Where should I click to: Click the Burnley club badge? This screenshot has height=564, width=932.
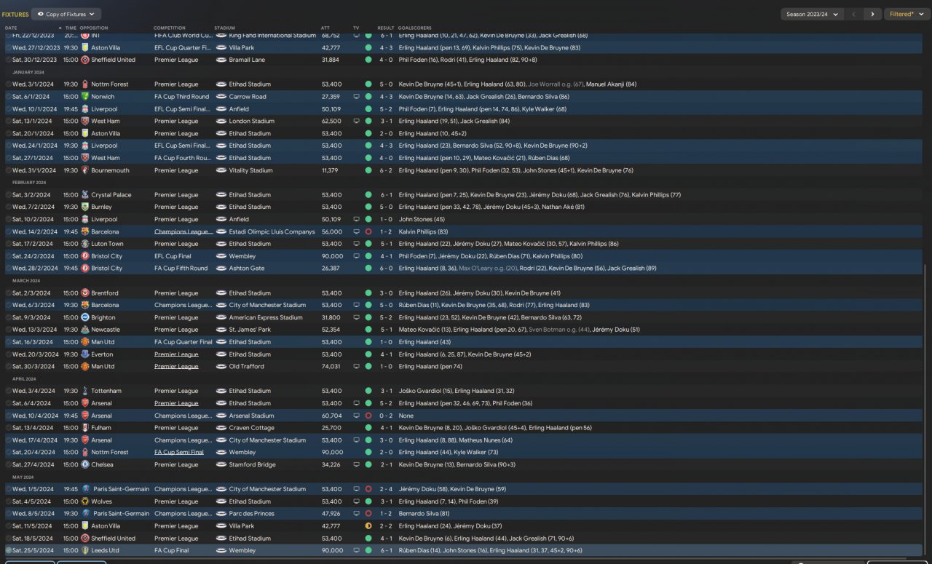pos(85,207)
